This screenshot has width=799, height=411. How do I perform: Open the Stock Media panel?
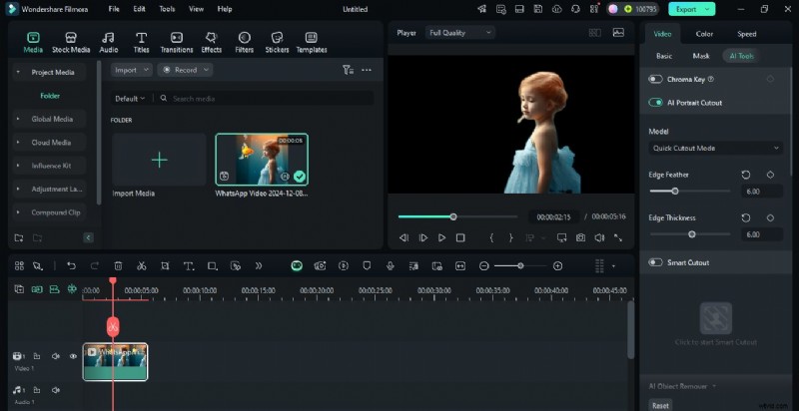[x=71, y=42]
